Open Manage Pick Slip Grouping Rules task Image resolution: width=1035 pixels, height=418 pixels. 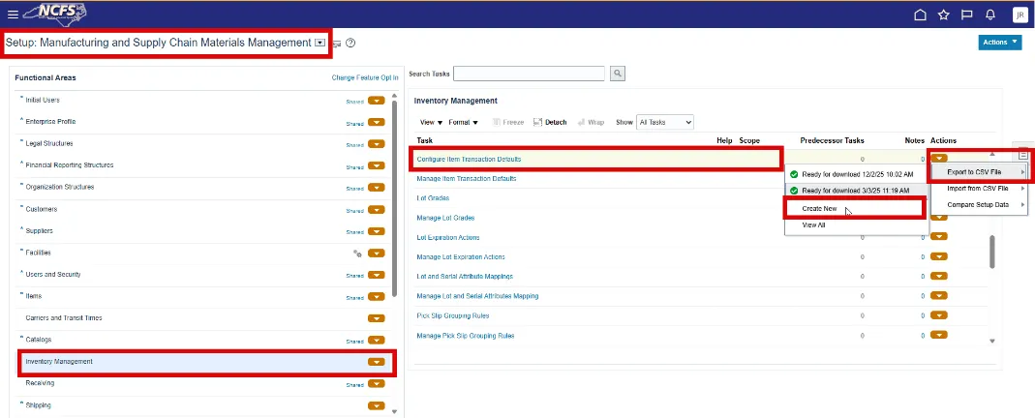(466, 336)
